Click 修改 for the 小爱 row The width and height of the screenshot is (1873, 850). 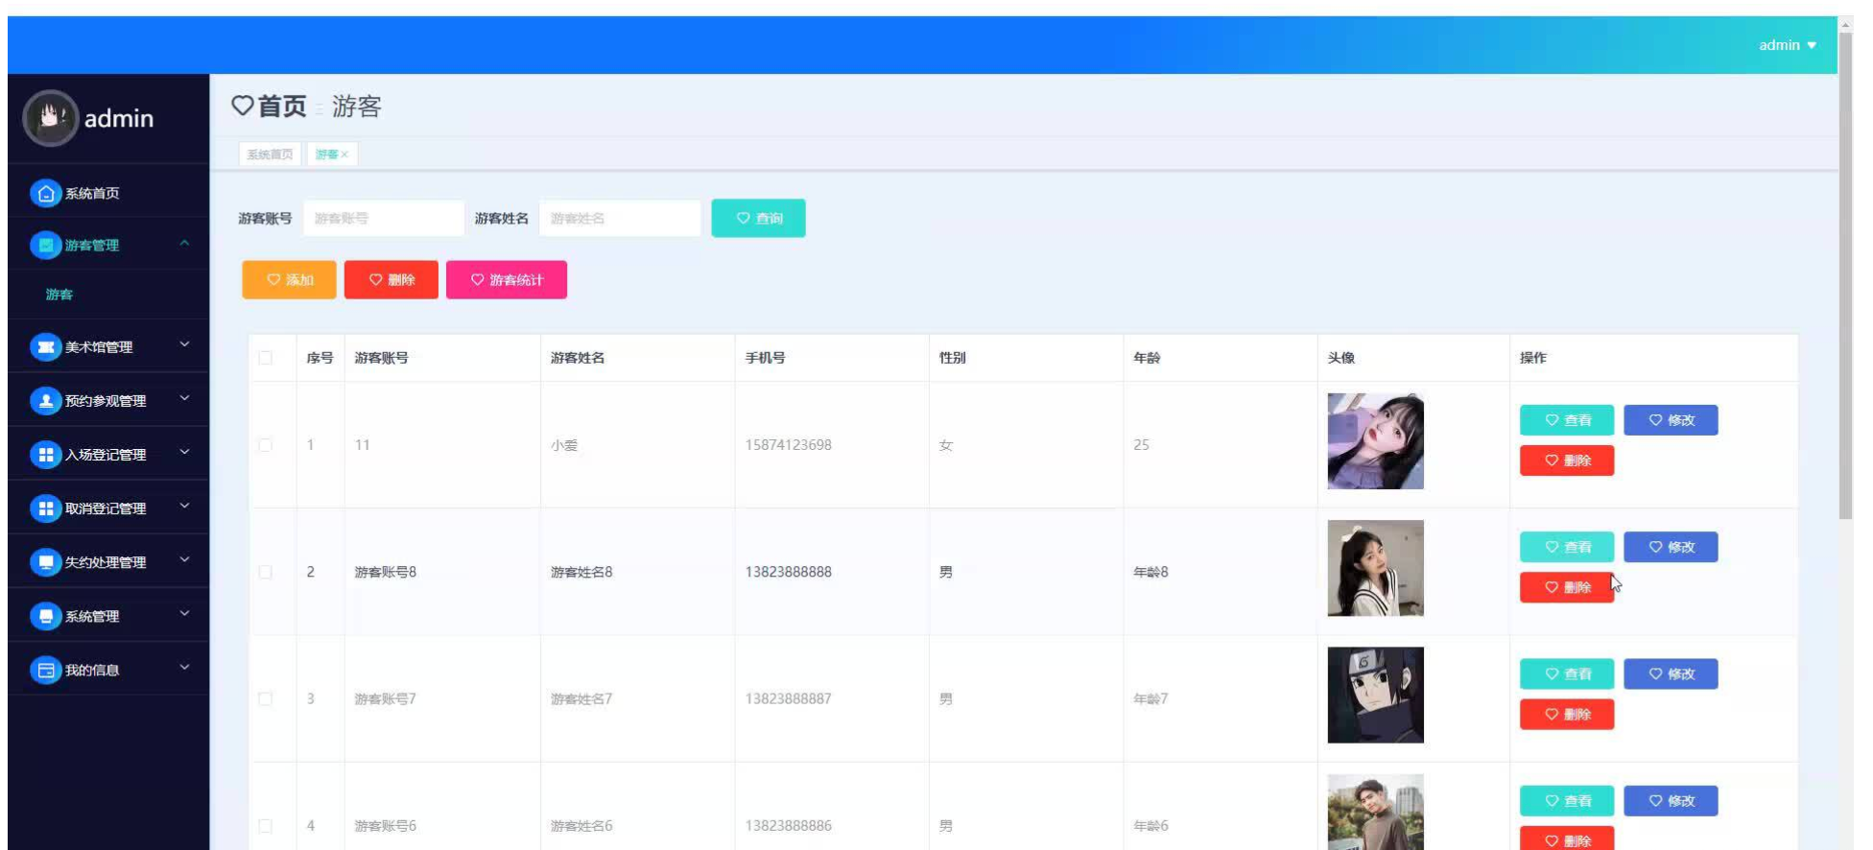tap(1671, 420)
